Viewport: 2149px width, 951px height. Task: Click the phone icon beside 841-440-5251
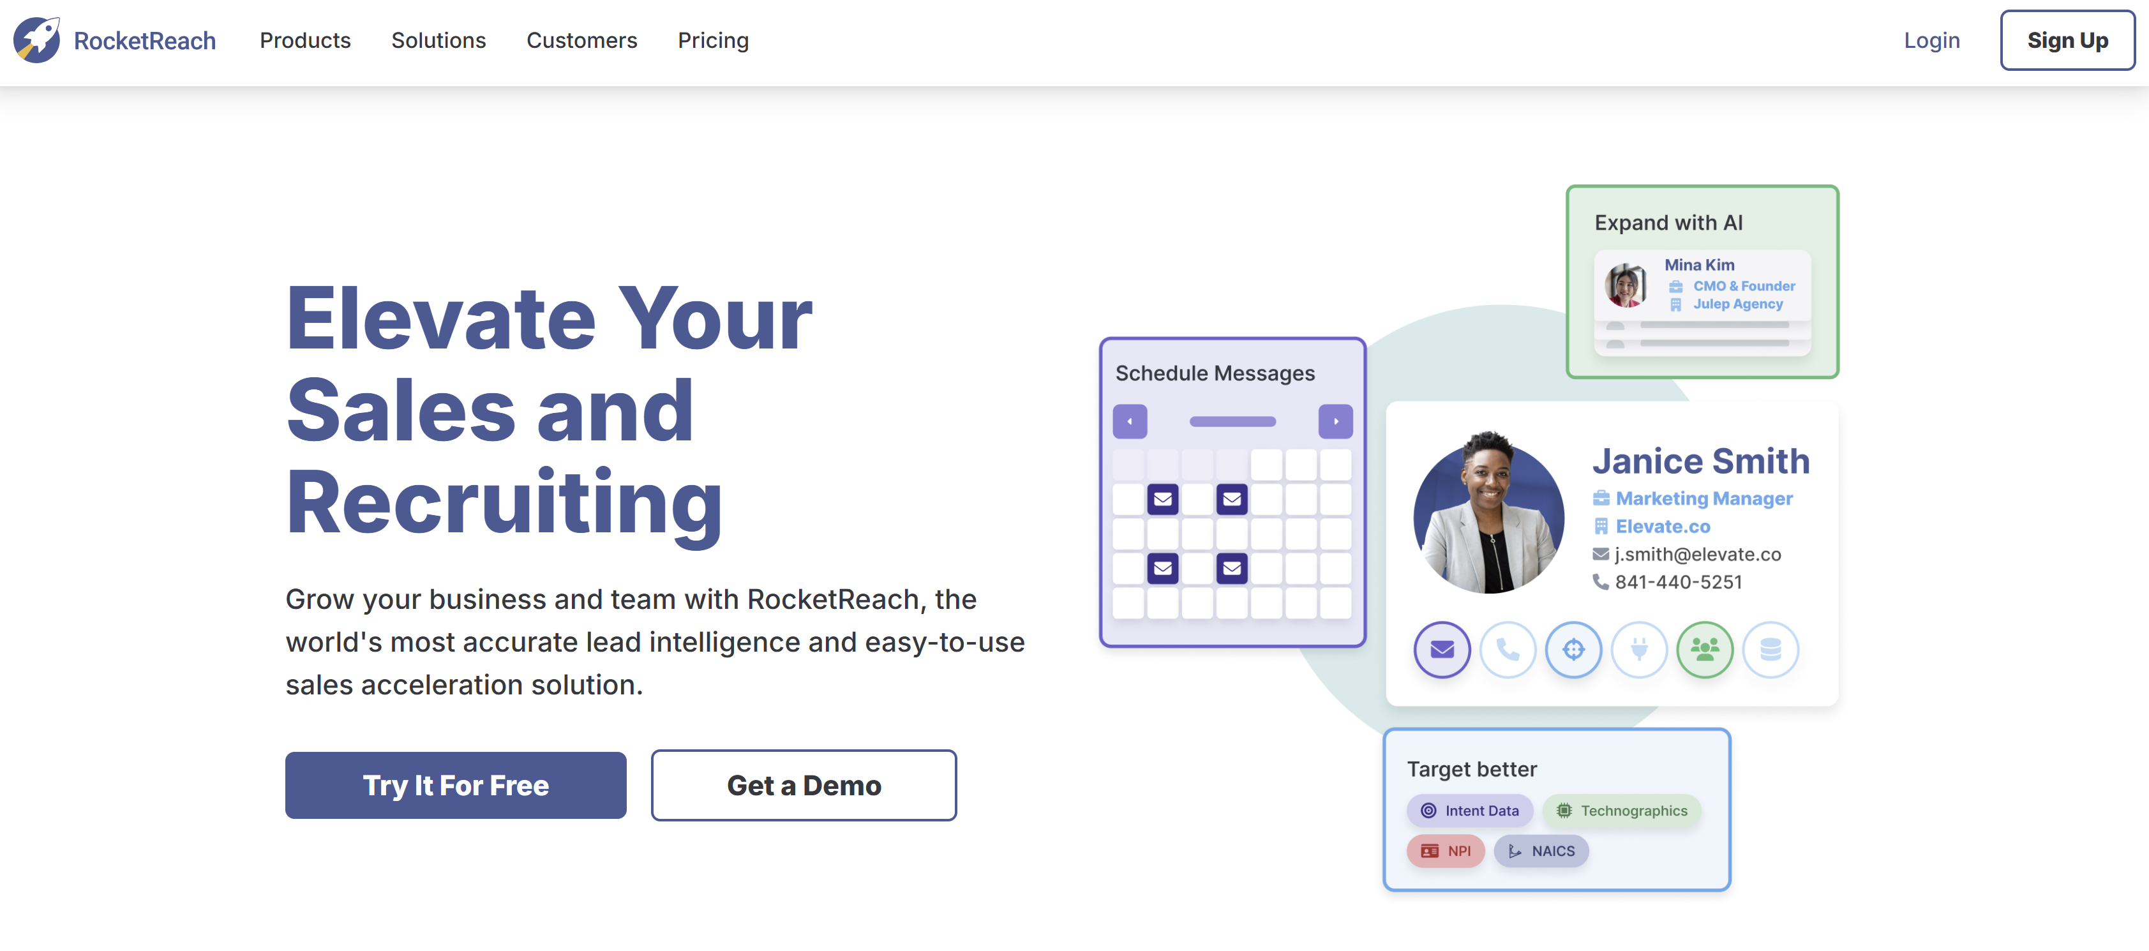pos(1600,581)
